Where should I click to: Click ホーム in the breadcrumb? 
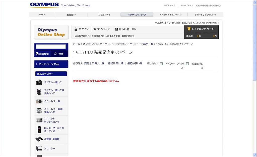click(x=77, y=44)
